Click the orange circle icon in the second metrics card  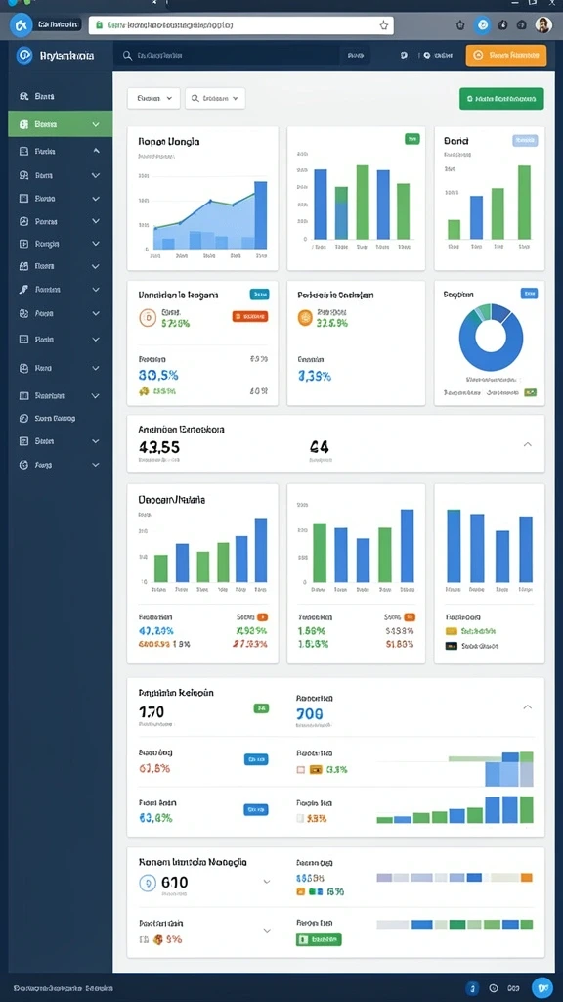[x=305, y=318]
